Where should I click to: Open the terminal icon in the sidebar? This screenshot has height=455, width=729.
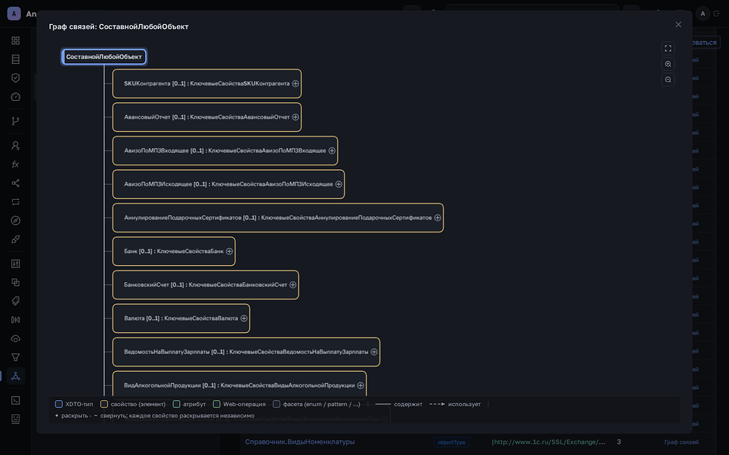(x=16, y=400)
